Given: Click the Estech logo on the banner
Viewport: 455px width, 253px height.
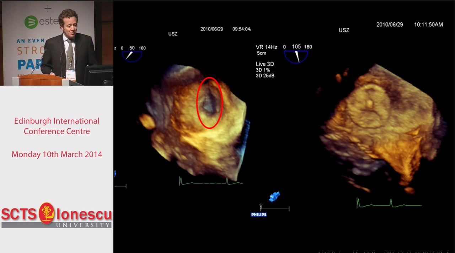Looking at the screenshot, I should (41, 22).
